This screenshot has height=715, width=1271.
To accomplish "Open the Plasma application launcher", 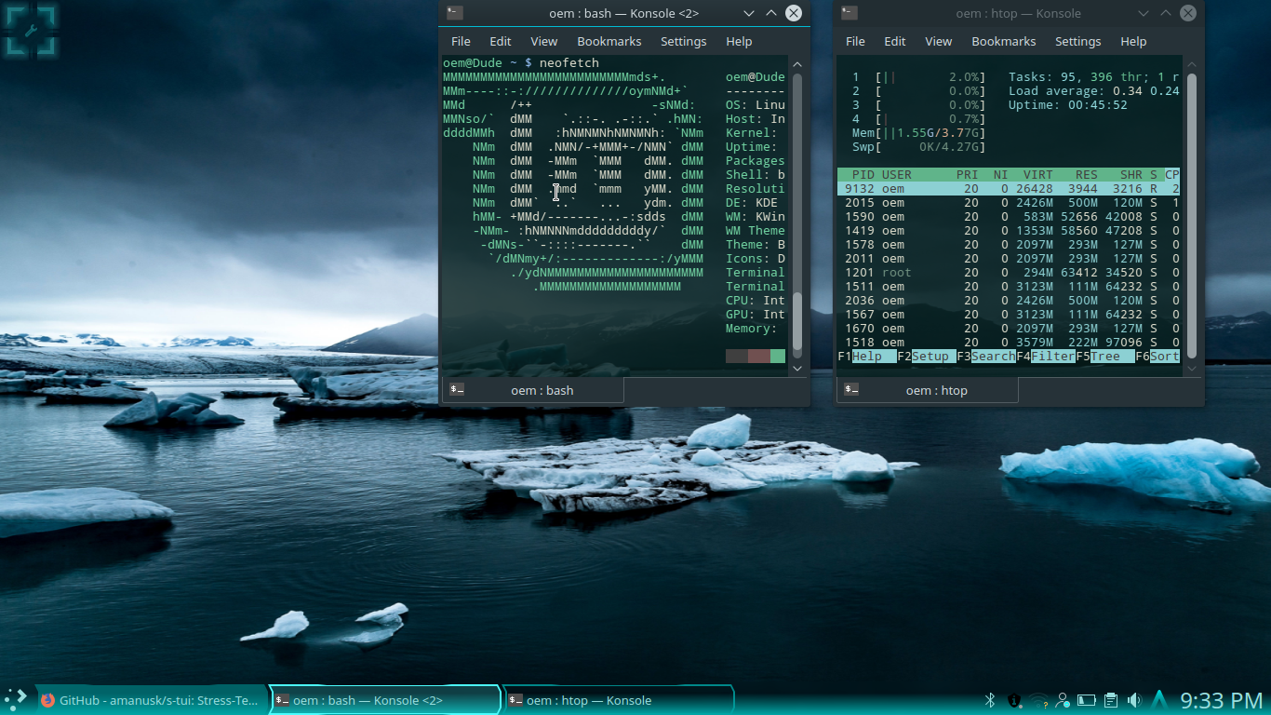I will tap(16, 700).
